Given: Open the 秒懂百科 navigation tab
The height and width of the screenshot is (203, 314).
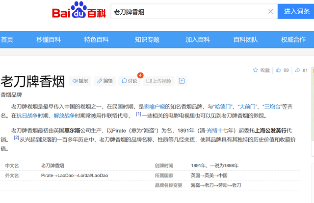Looking at the screenshot, I should [x=49, y=40].
